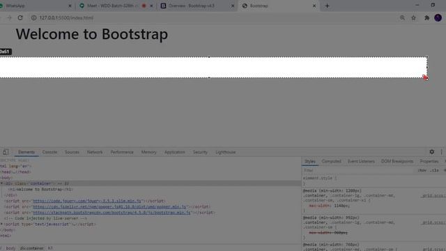Screen dimensions: 446x251
Task: Open a new browser tab with plus
Action: coord(327,6)
